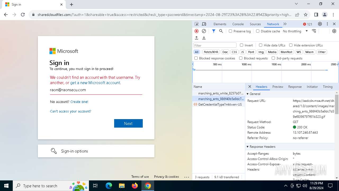Screen dimensions: 339x191
Task: Enable Preserve log checkbox
Action: click(230, 31)
